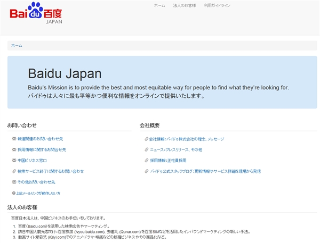Click envelope icon beside 報道関連のお問い合わせ先
Screen dimensions: 320x243
tap(14, 139)
